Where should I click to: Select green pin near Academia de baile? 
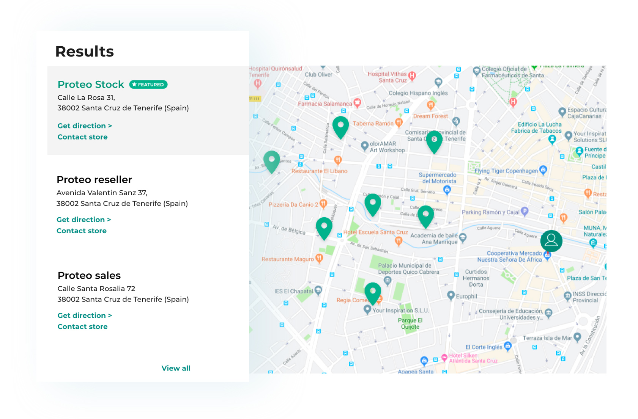(x=425, y=217)
